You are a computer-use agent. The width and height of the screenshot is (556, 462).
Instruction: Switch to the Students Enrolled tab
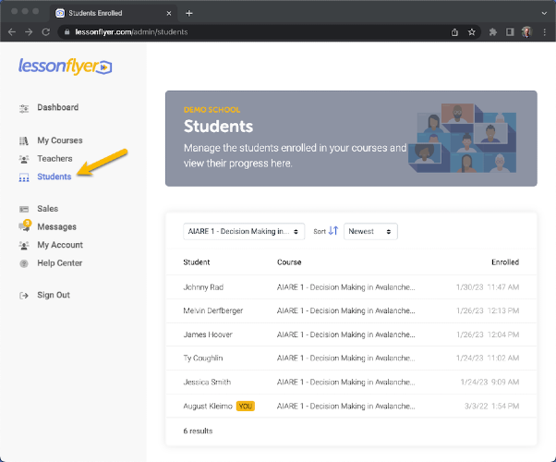click(x=113, y=13)
